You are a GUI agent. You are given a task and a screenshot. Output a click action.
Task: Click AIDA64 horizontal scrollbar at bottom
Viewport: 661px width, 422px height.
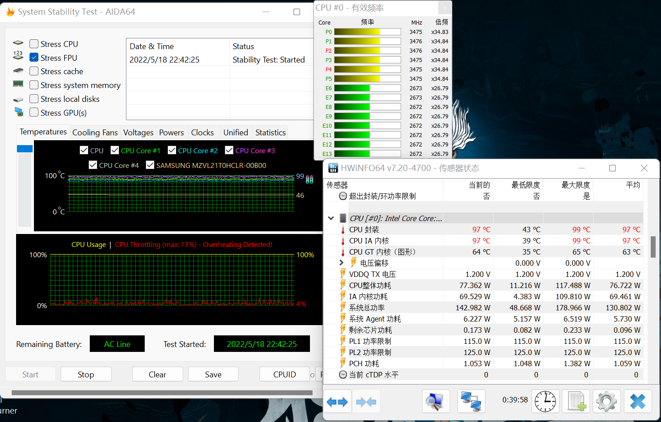click(x=162, y=393)
